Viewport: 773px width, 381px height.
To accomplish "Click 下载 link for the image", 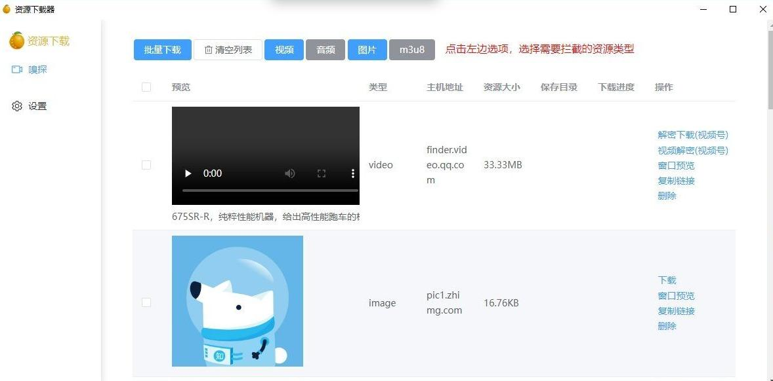I will tap(667, 280).
